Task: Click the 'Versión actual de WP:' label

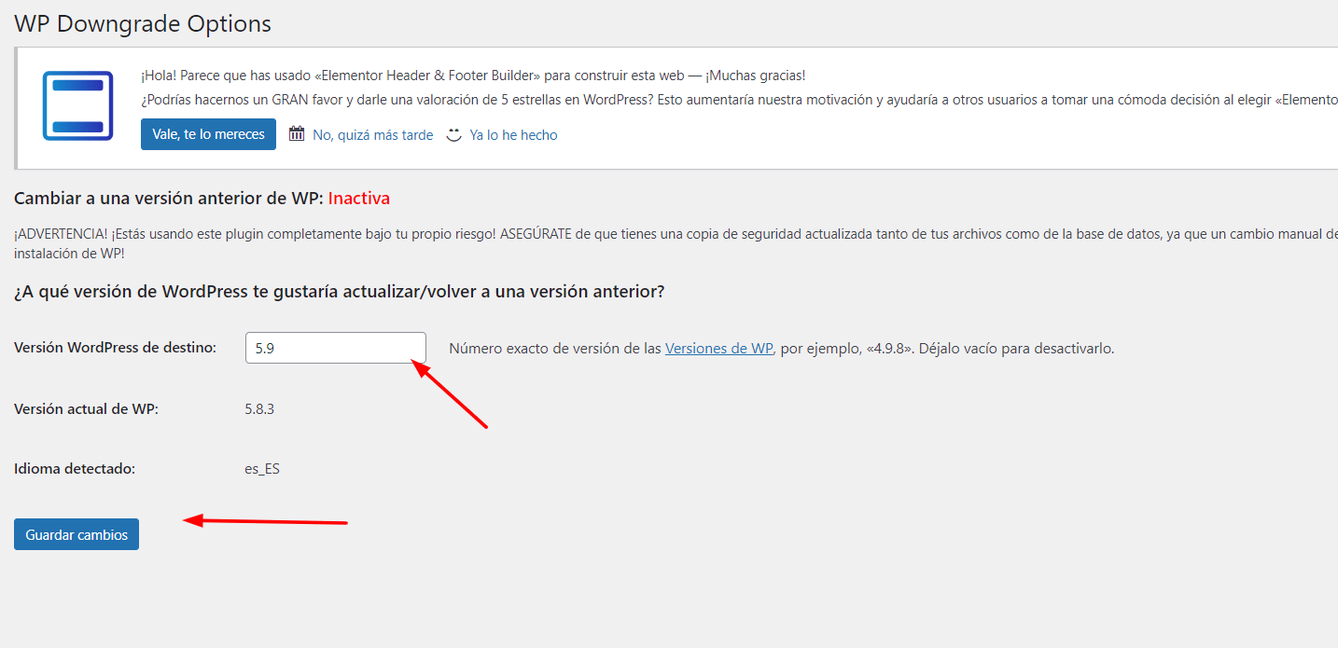Action: click(86, 408)
